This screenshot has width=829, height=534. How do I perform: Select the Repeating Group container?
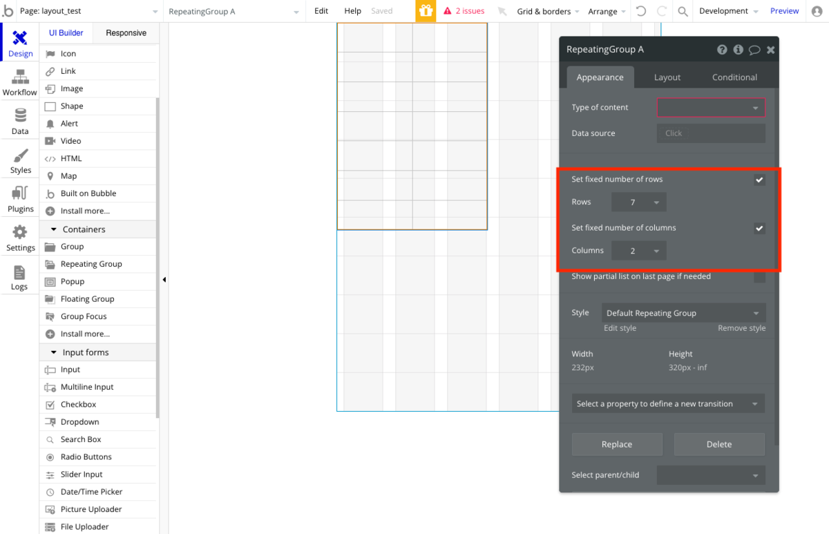pyautogui.click(x=99, y=264)
